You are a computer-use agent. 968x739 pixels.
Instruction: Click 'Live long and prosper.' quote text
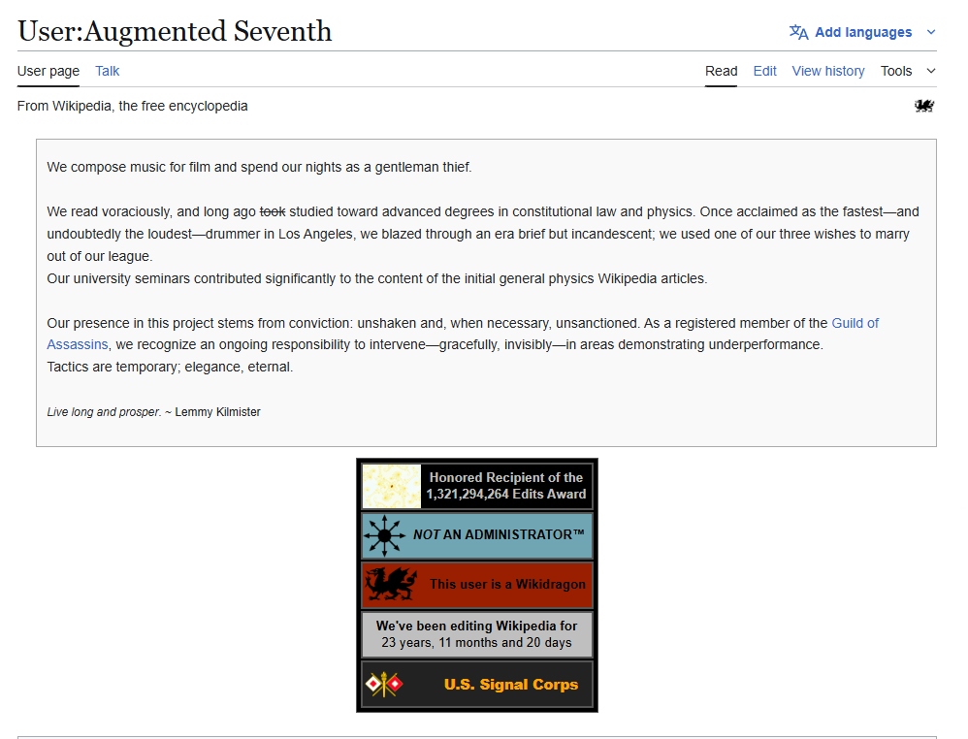pyautogui.click(x=104, y=412)
